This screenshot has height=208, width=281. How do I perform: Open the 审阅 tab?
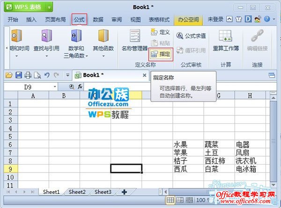click(117, 19)
